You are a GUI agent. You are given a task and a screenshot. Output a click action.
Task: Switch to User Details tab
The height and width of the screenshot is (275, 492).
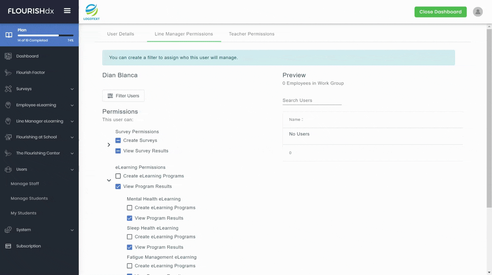click(121, 34)
